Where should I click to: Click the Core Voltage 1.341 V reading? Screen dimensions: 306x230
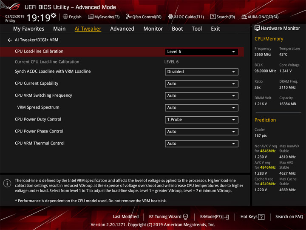[285, 71]
